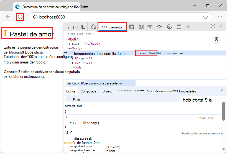This screenshot has height=154, width=227.
Task: Reload the page with the refresh icon
Action: tap(20, 17)
